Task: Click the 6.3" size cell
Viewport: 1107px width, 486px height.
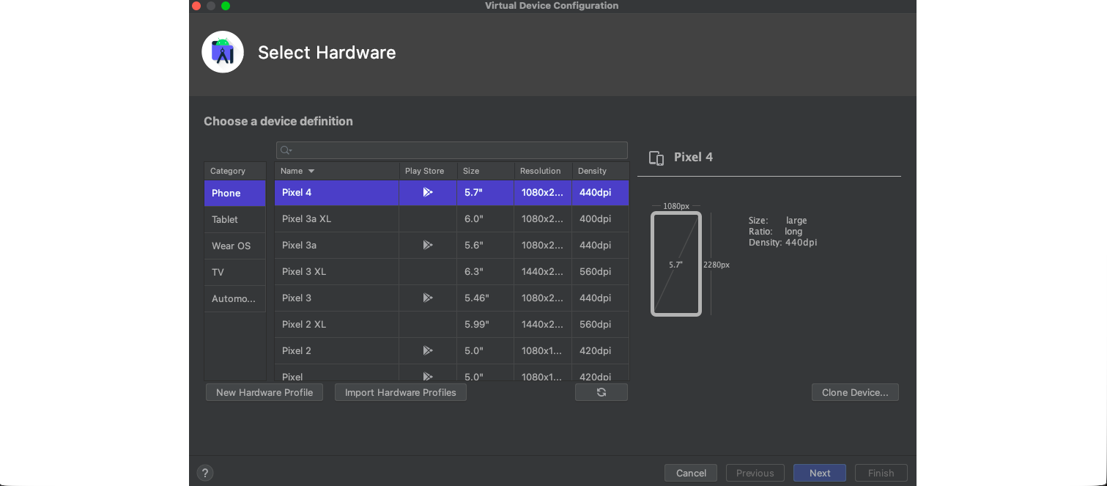Action: point(486,272)
